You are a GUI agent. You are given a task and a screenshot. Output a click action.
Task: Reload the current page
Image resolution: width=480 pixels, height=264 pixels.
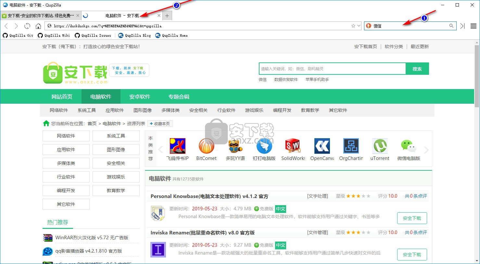[x=27, y=26]
